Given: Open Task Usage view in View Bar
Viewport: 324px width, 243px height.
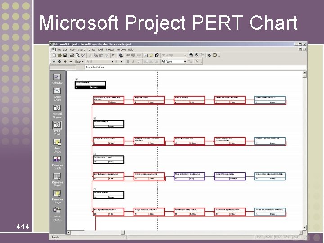Looking at the screenshot, I should (57, 146).
